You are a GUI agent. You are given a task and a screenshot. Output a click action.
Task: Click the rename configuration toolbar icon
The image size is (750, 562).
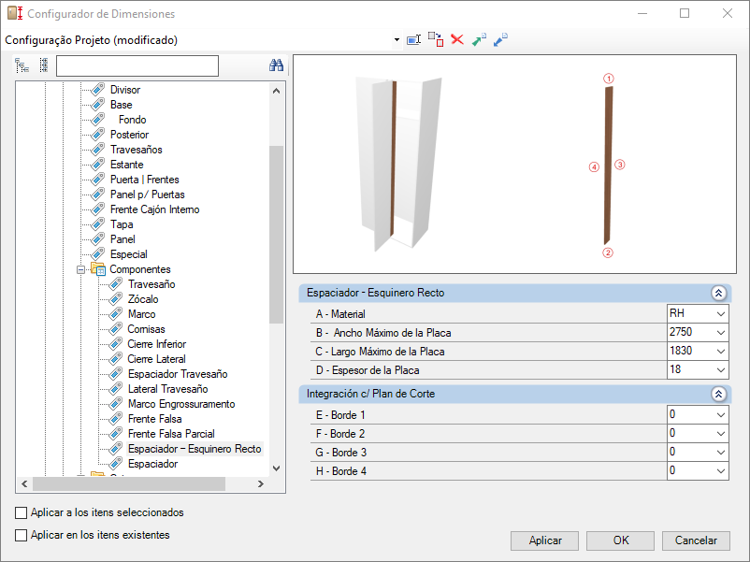413,39
